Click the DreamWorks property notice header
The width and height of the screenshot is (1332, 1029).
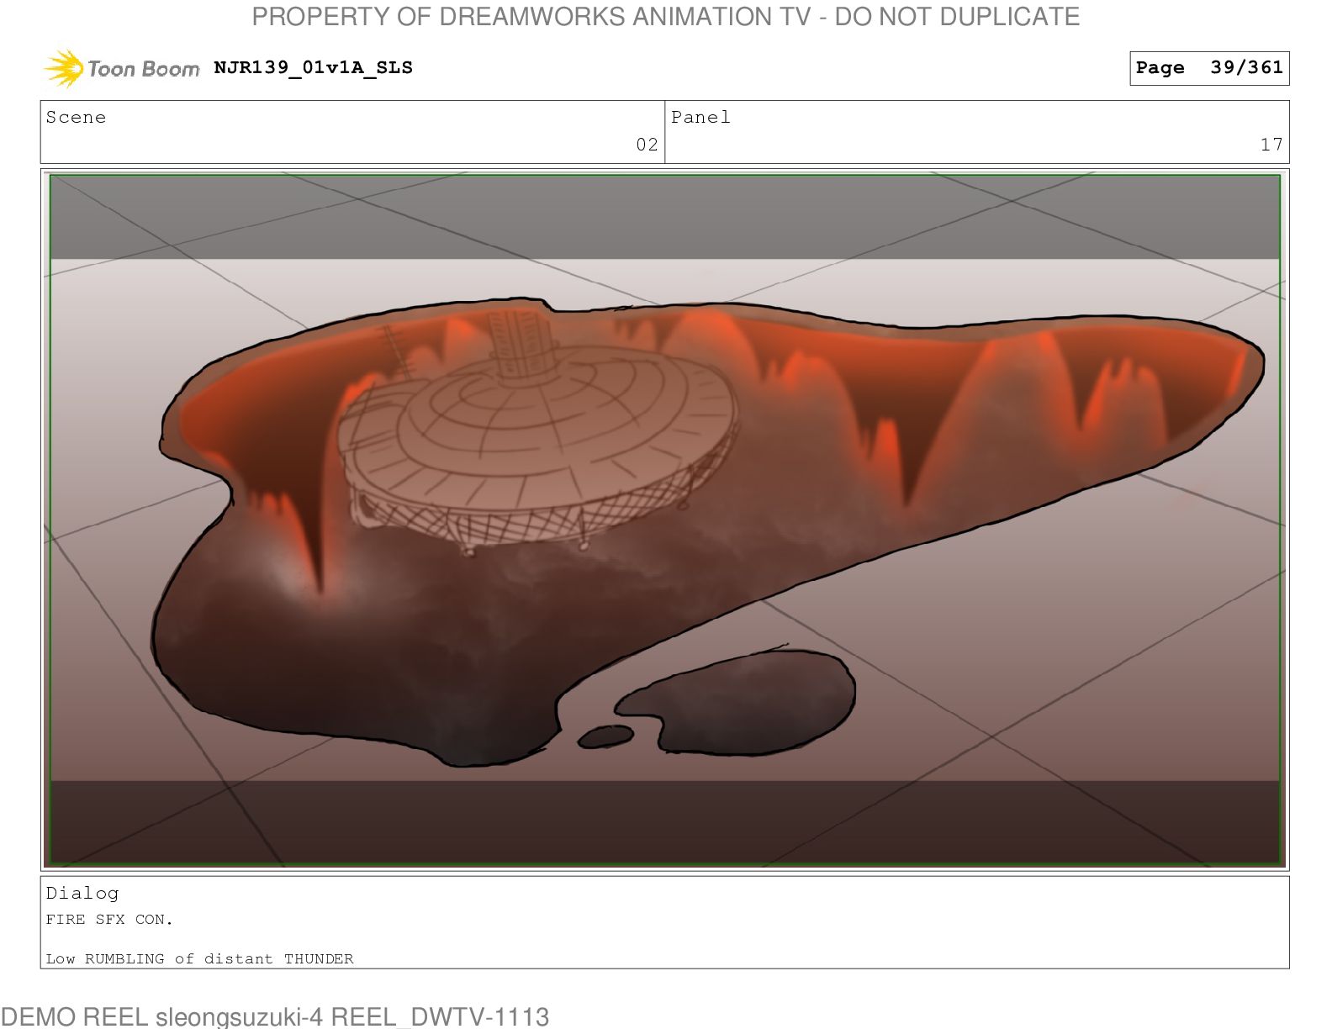(x=666, y=17)
